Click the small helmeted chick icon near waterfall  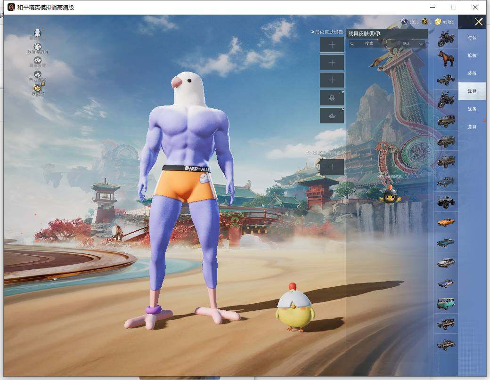pyautogui.click(x=390, y=194)
